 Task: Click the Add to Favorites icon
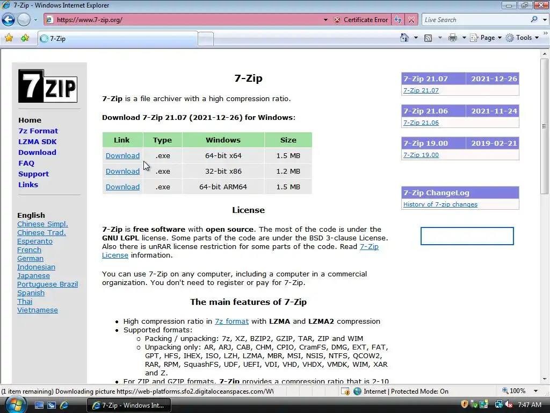point(25,38)
